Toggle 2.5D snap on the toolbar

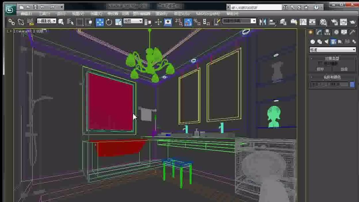coord(178,22)
